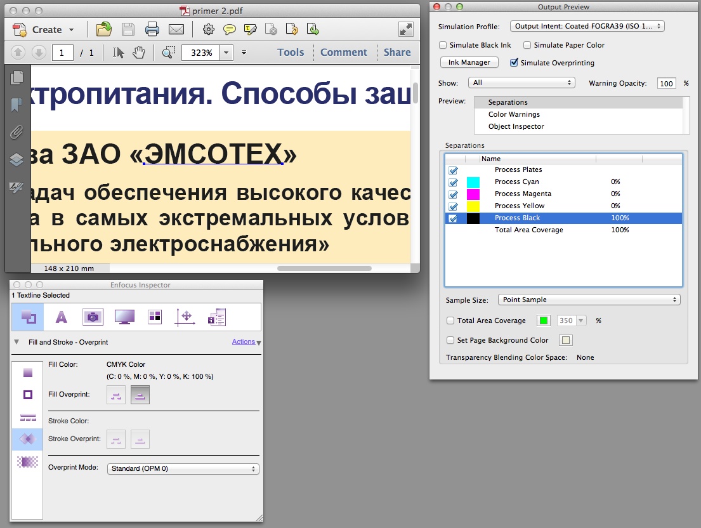Viewport: 701px width, 528px height.
Task: Click the printer icon in Acrobat toolbar
Action: 152,29
